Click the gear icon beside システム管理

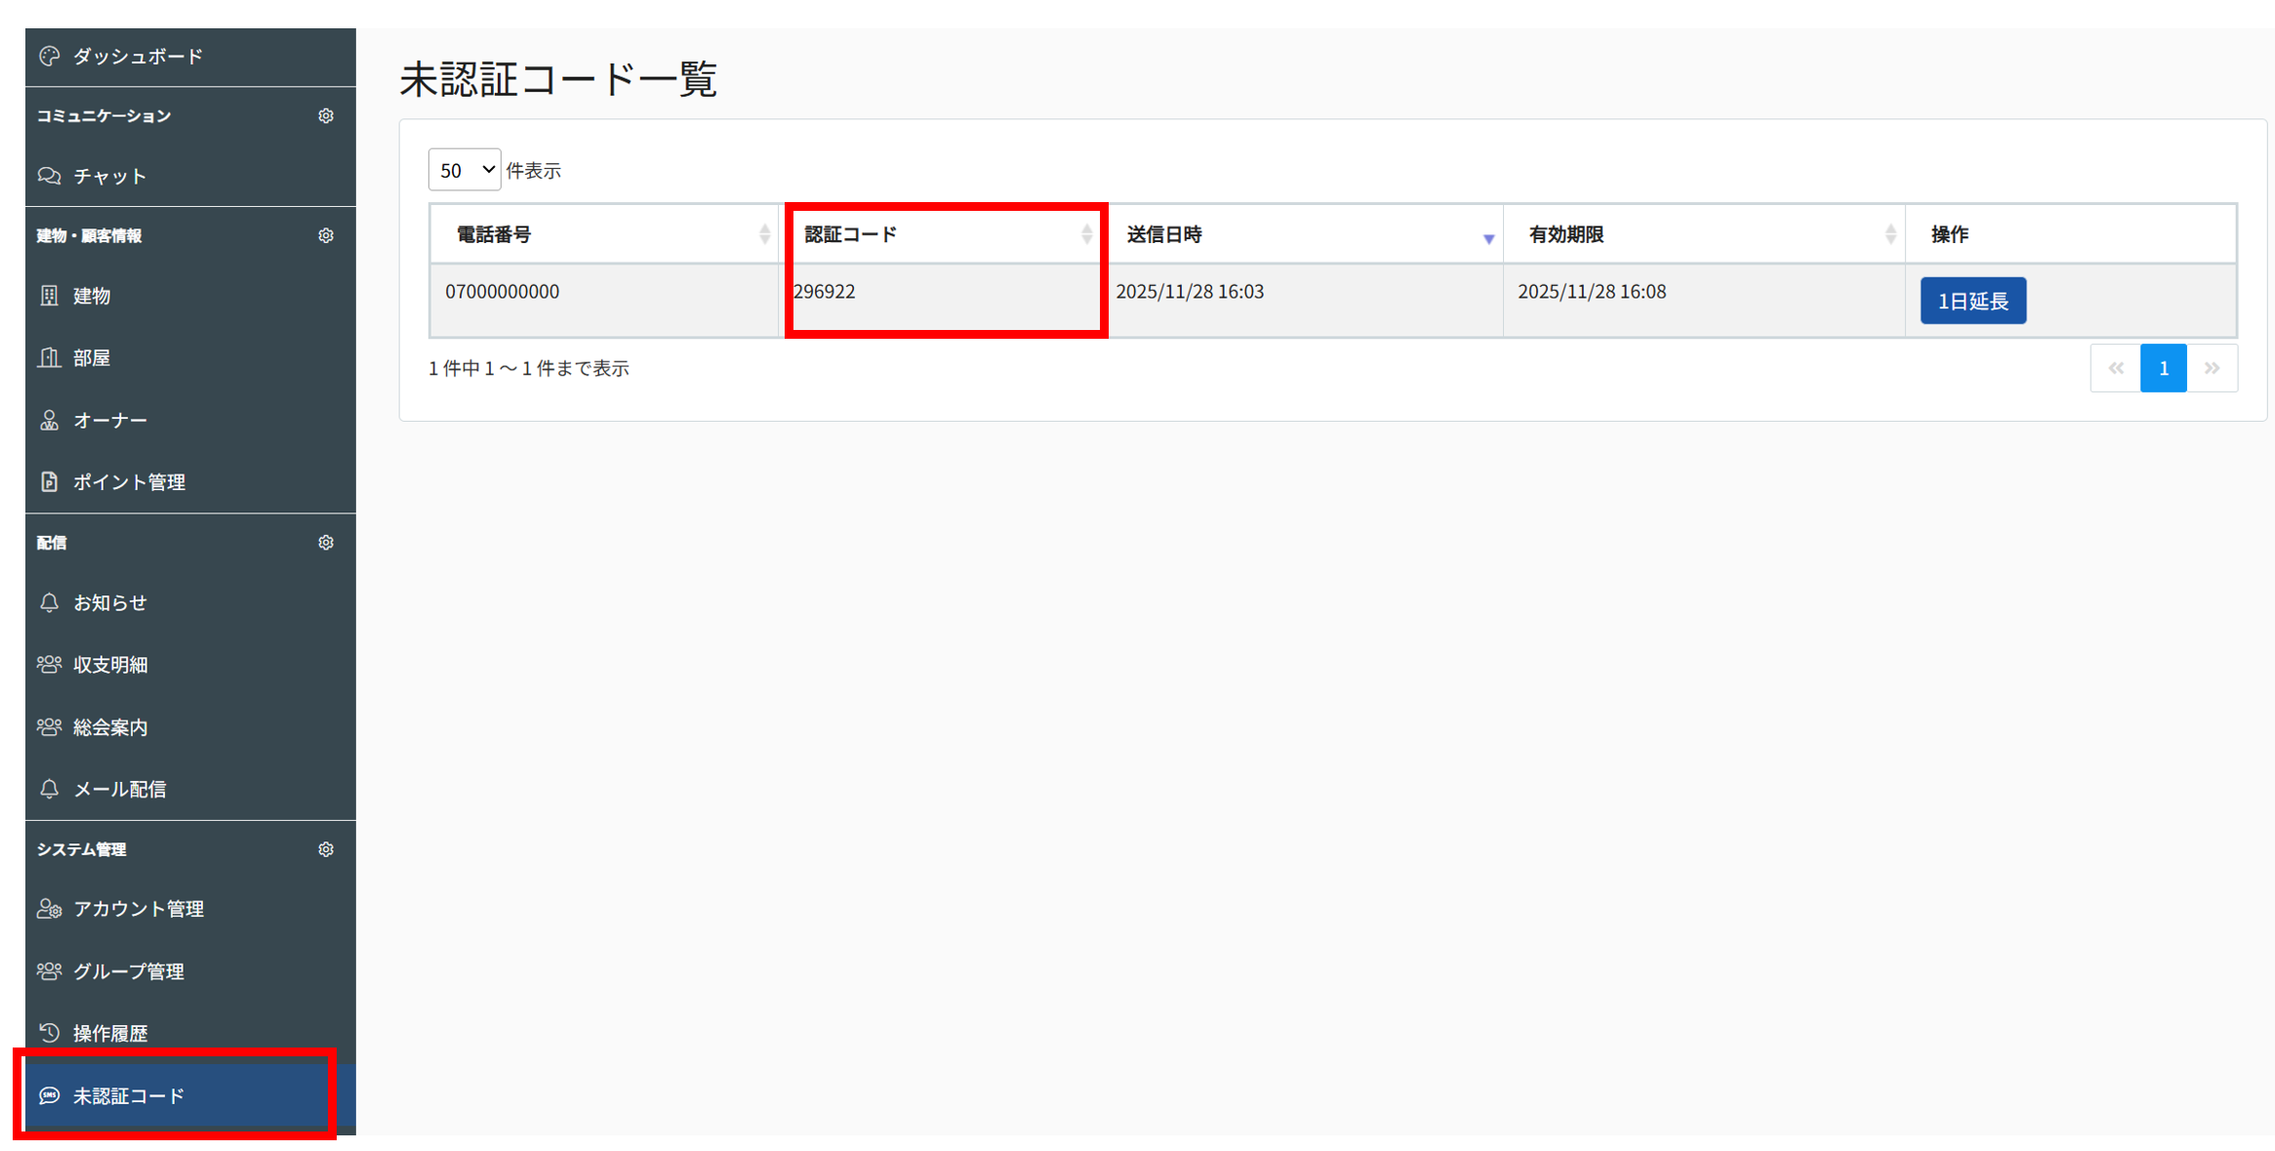click(326, 849)
